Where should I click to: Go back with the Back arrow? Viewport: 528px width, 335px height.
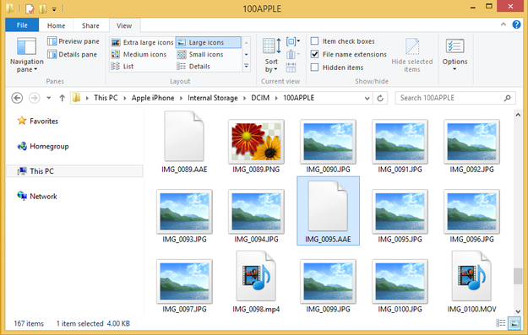[17, 98]
